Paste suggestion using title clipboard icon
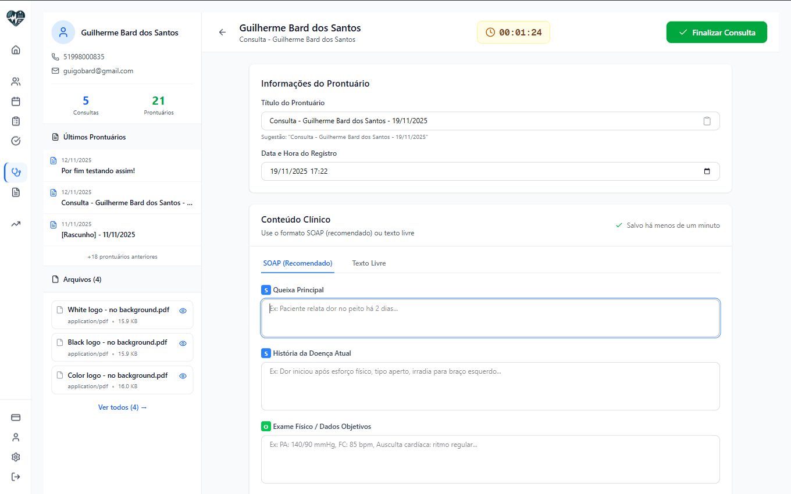The width and height of the screenshot is (791, 494). pos(707,121)
